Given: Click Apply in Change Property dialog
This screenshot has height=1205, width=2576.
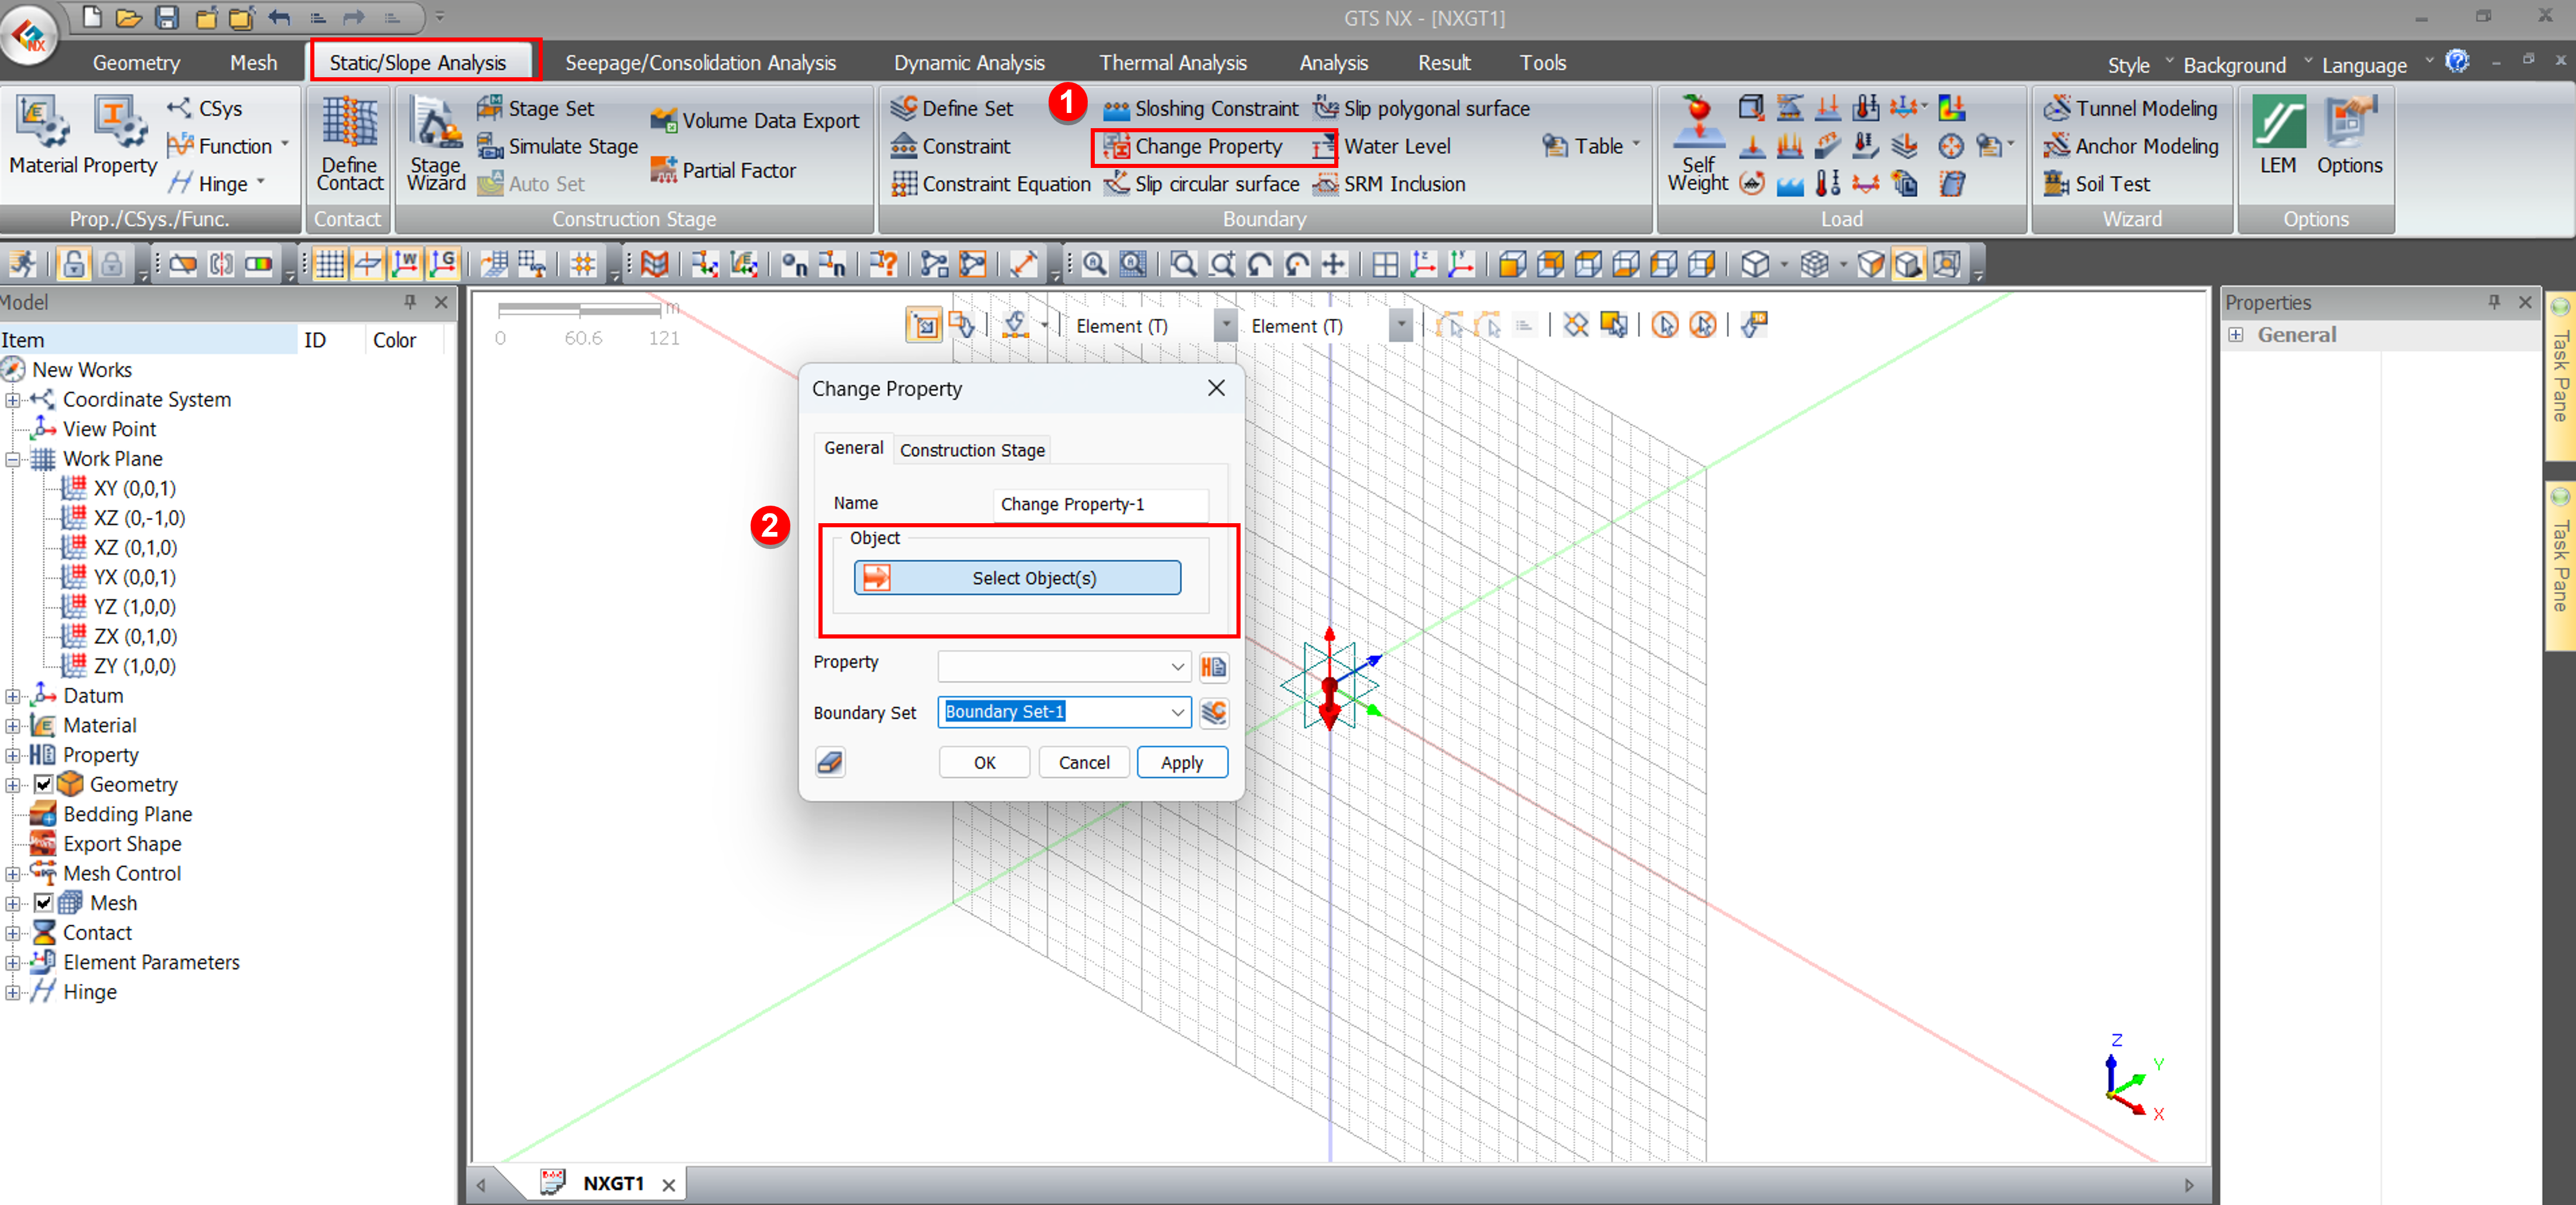Looking at the screenshot, I should pos(1181,762).
